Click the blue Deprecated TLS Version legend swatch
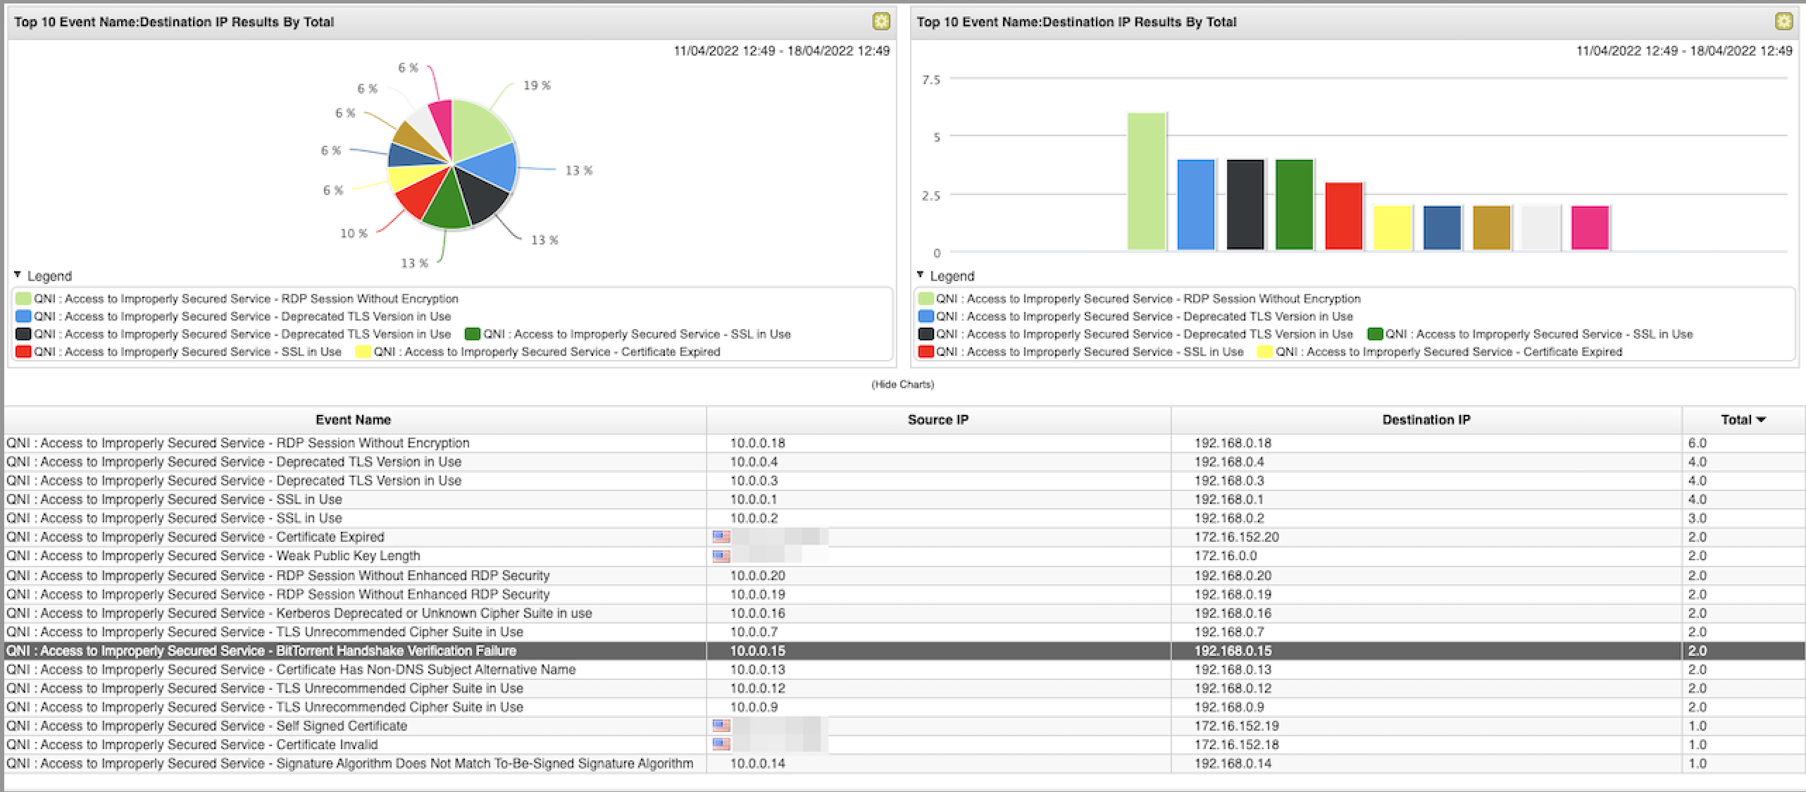 (22, 316)
